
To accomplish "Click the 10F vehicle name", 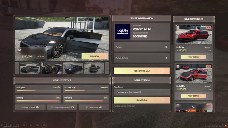I will pos(20,50).
